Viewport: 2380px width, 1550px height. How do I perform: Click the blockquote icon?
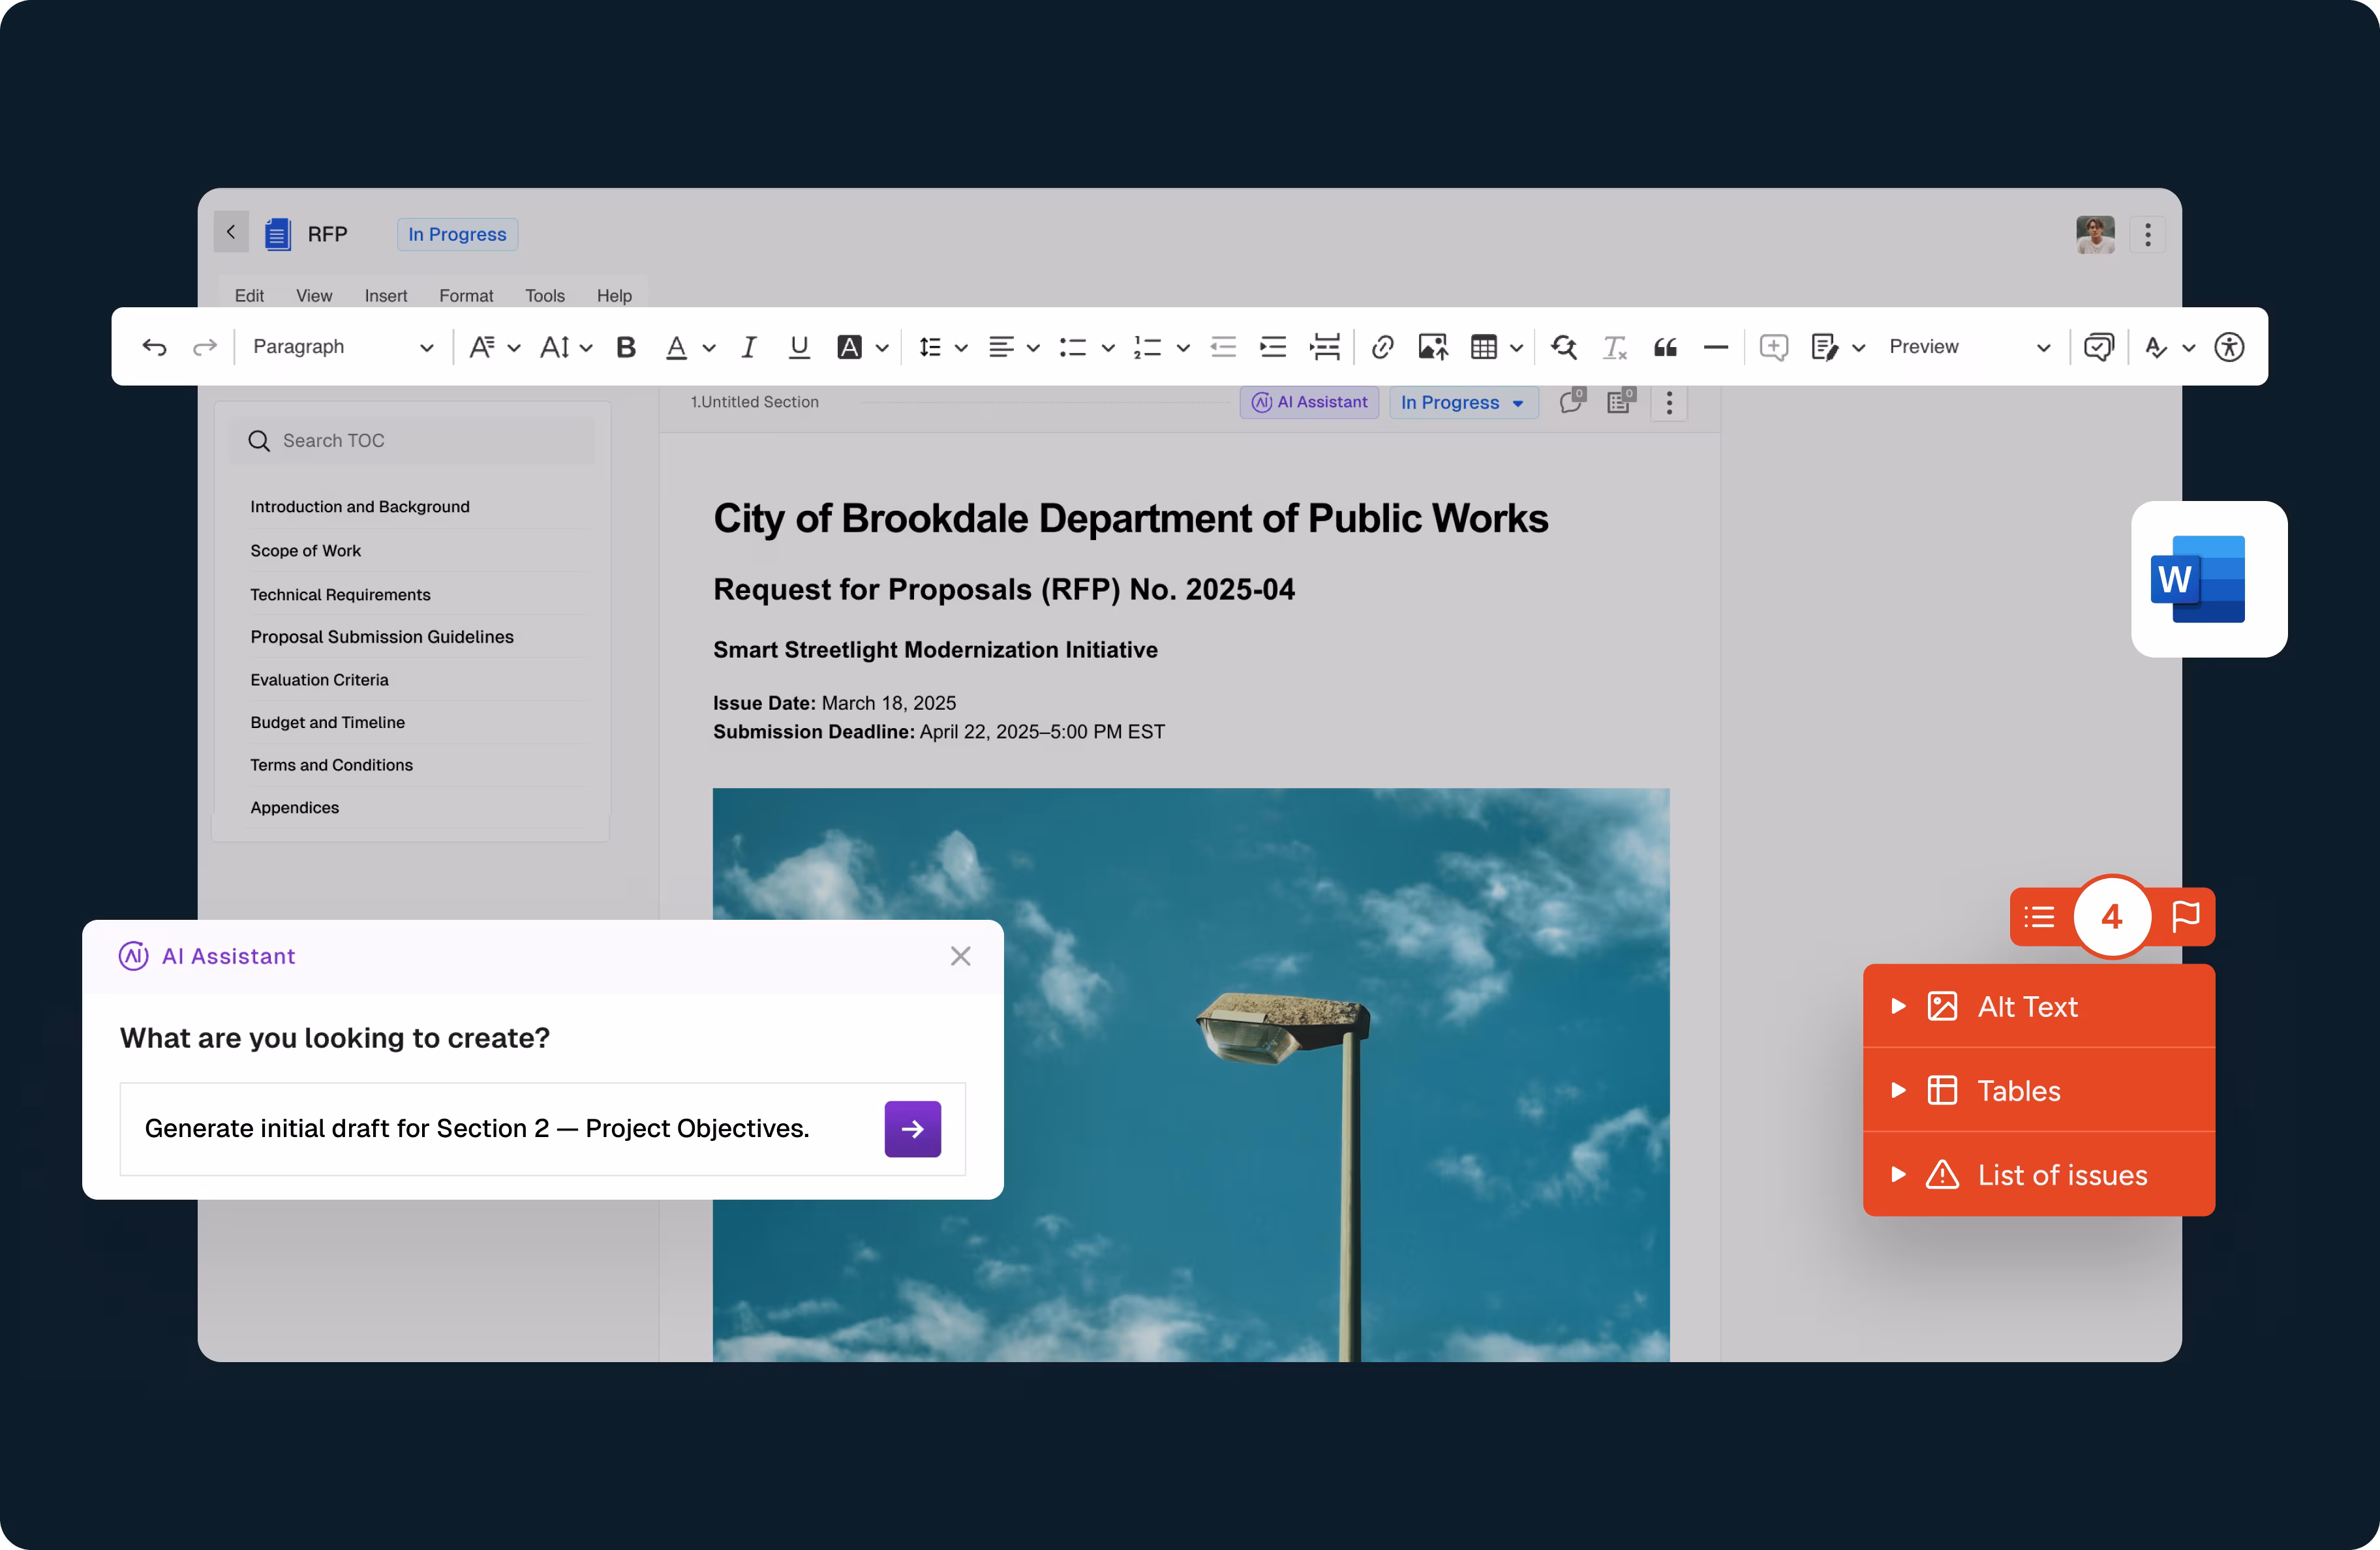[1665, 347]
